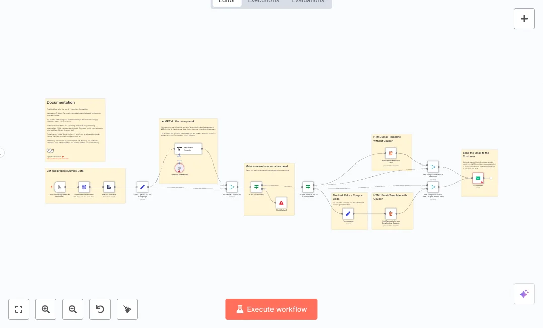Zoom in on the workflow canvas
The image size is (543, 328).
tap(46, 309)
